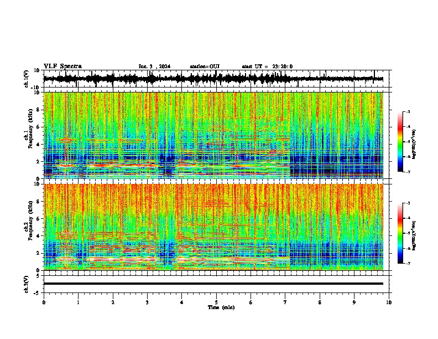
Task: Click the ch.1 voltage waveform trace
Action: coord(213,79)
